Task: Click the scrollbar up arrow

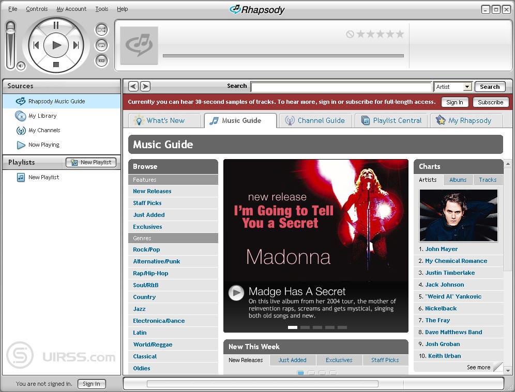Action: [x=508, y=163]
